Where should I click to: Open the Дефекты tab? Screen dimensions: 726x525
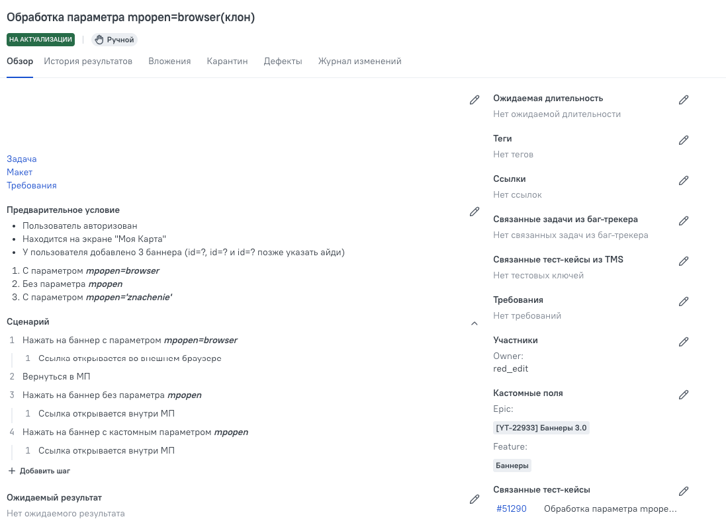coord(283,61)
